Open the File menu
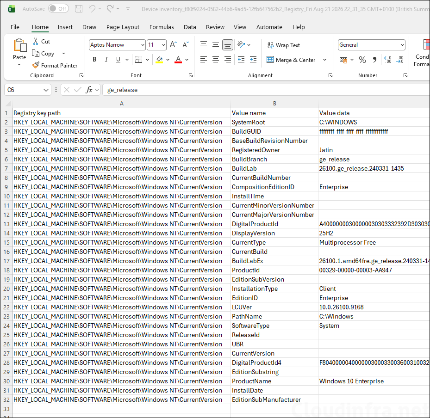Screen dimensions: 430x418 point(15,27)
